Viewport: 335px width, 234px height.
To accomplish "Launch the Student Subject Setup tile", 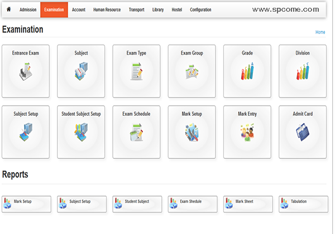I will [81, 133].
